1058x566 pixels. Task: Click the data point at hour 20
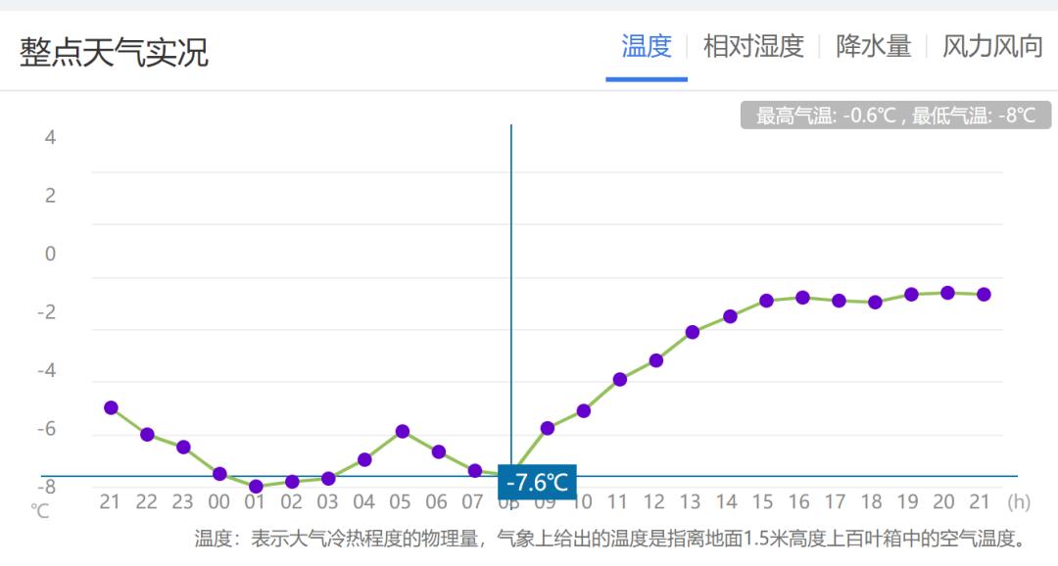[947, 293]
